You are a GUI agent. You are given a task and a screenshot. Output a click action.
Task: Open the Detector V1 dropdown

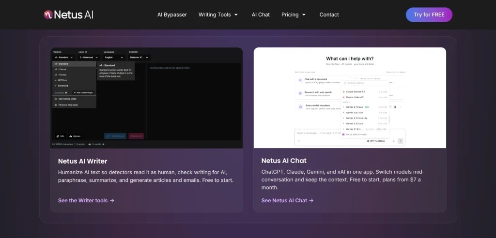(x=139, y=58)
